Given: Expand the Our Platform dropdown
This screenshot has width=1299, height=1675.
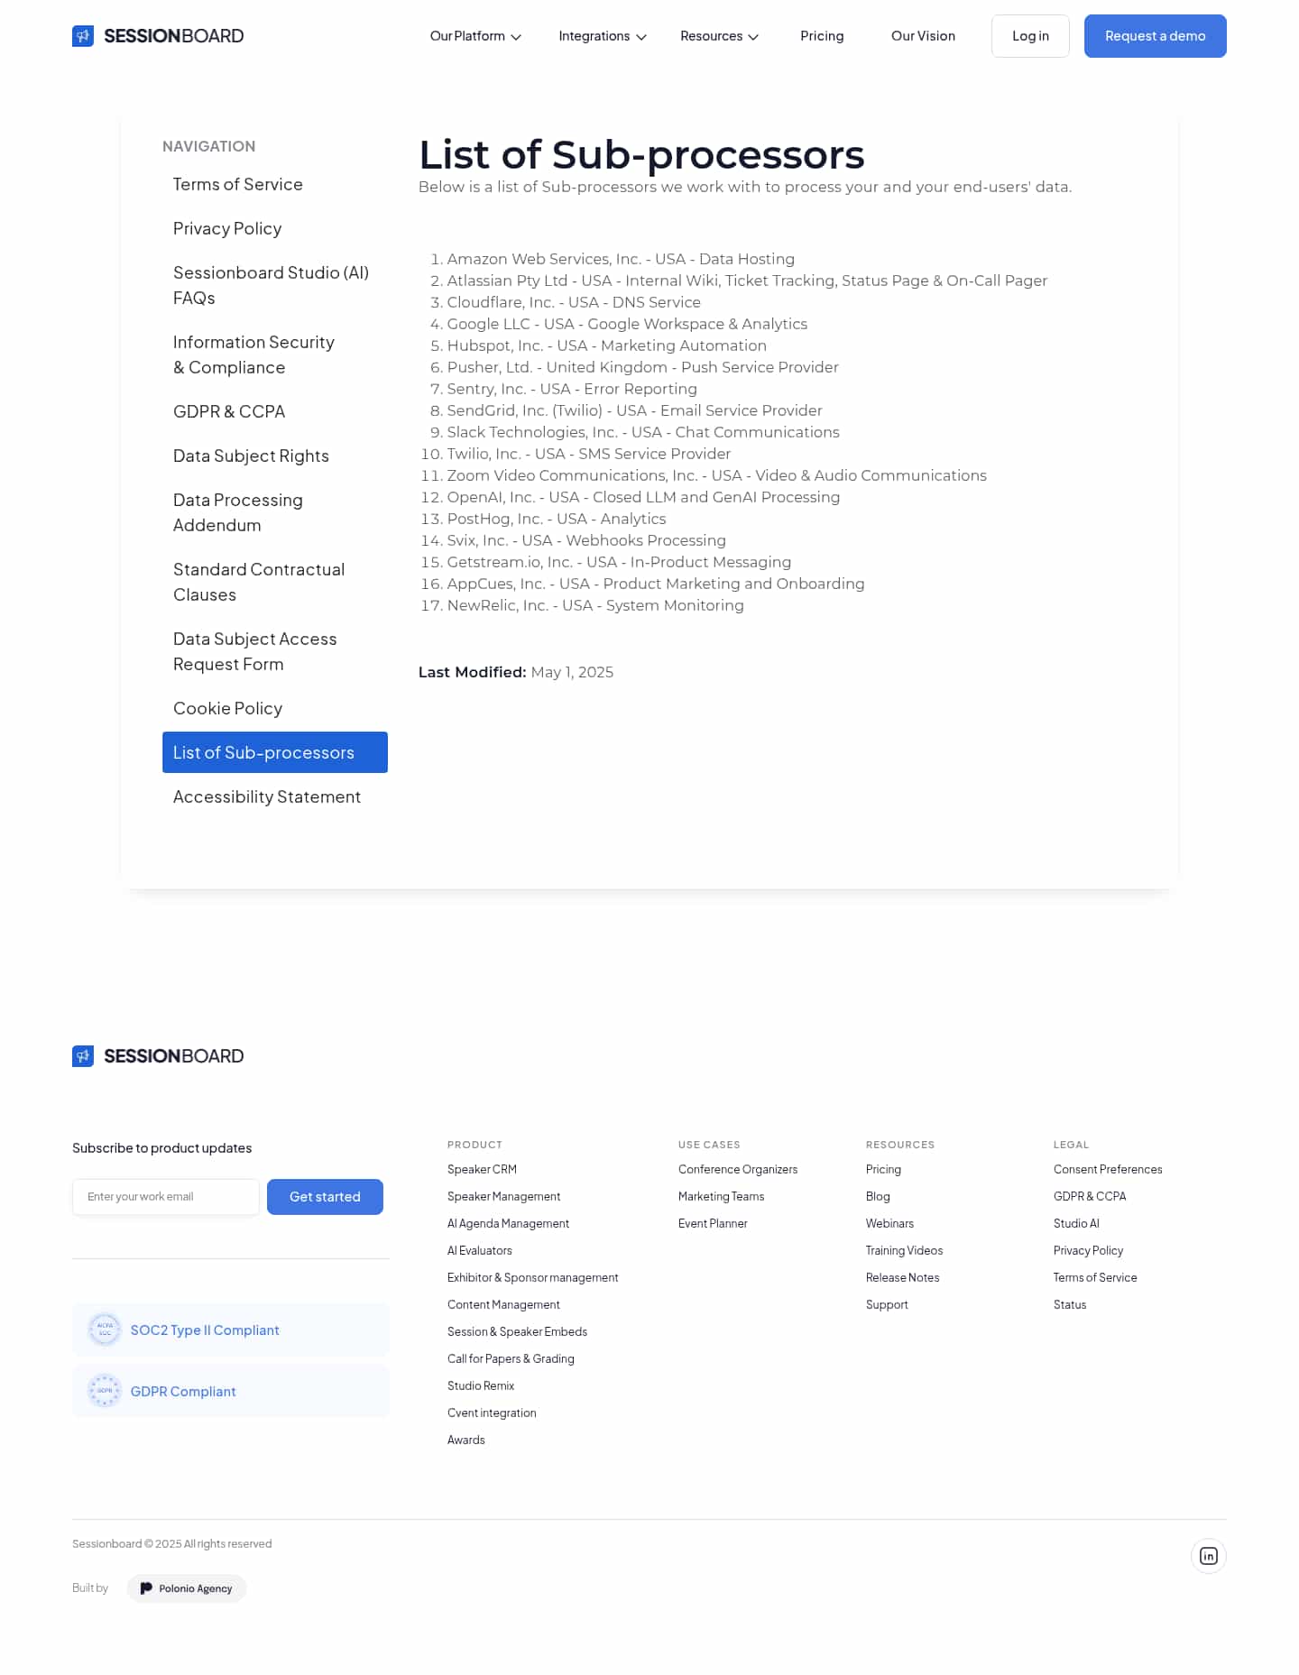Looking at the screenshot, I should coord(475,36).
